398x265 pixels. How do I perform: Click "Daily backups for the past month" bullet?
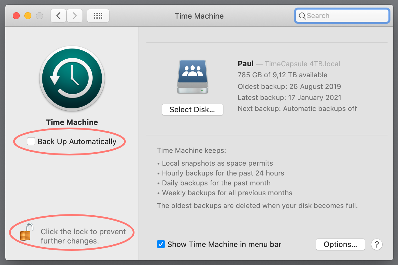tap(216, 183)
